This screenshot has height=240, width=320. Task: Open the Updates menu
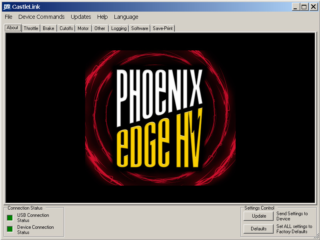tap(81, 17)
